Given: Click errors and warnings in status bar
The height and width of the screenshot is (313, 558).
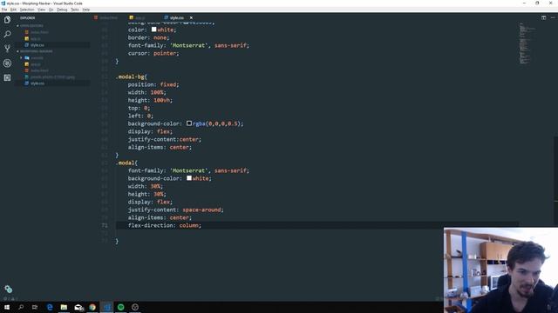Looking at the screenshot, I should click(x=10, y=299).
